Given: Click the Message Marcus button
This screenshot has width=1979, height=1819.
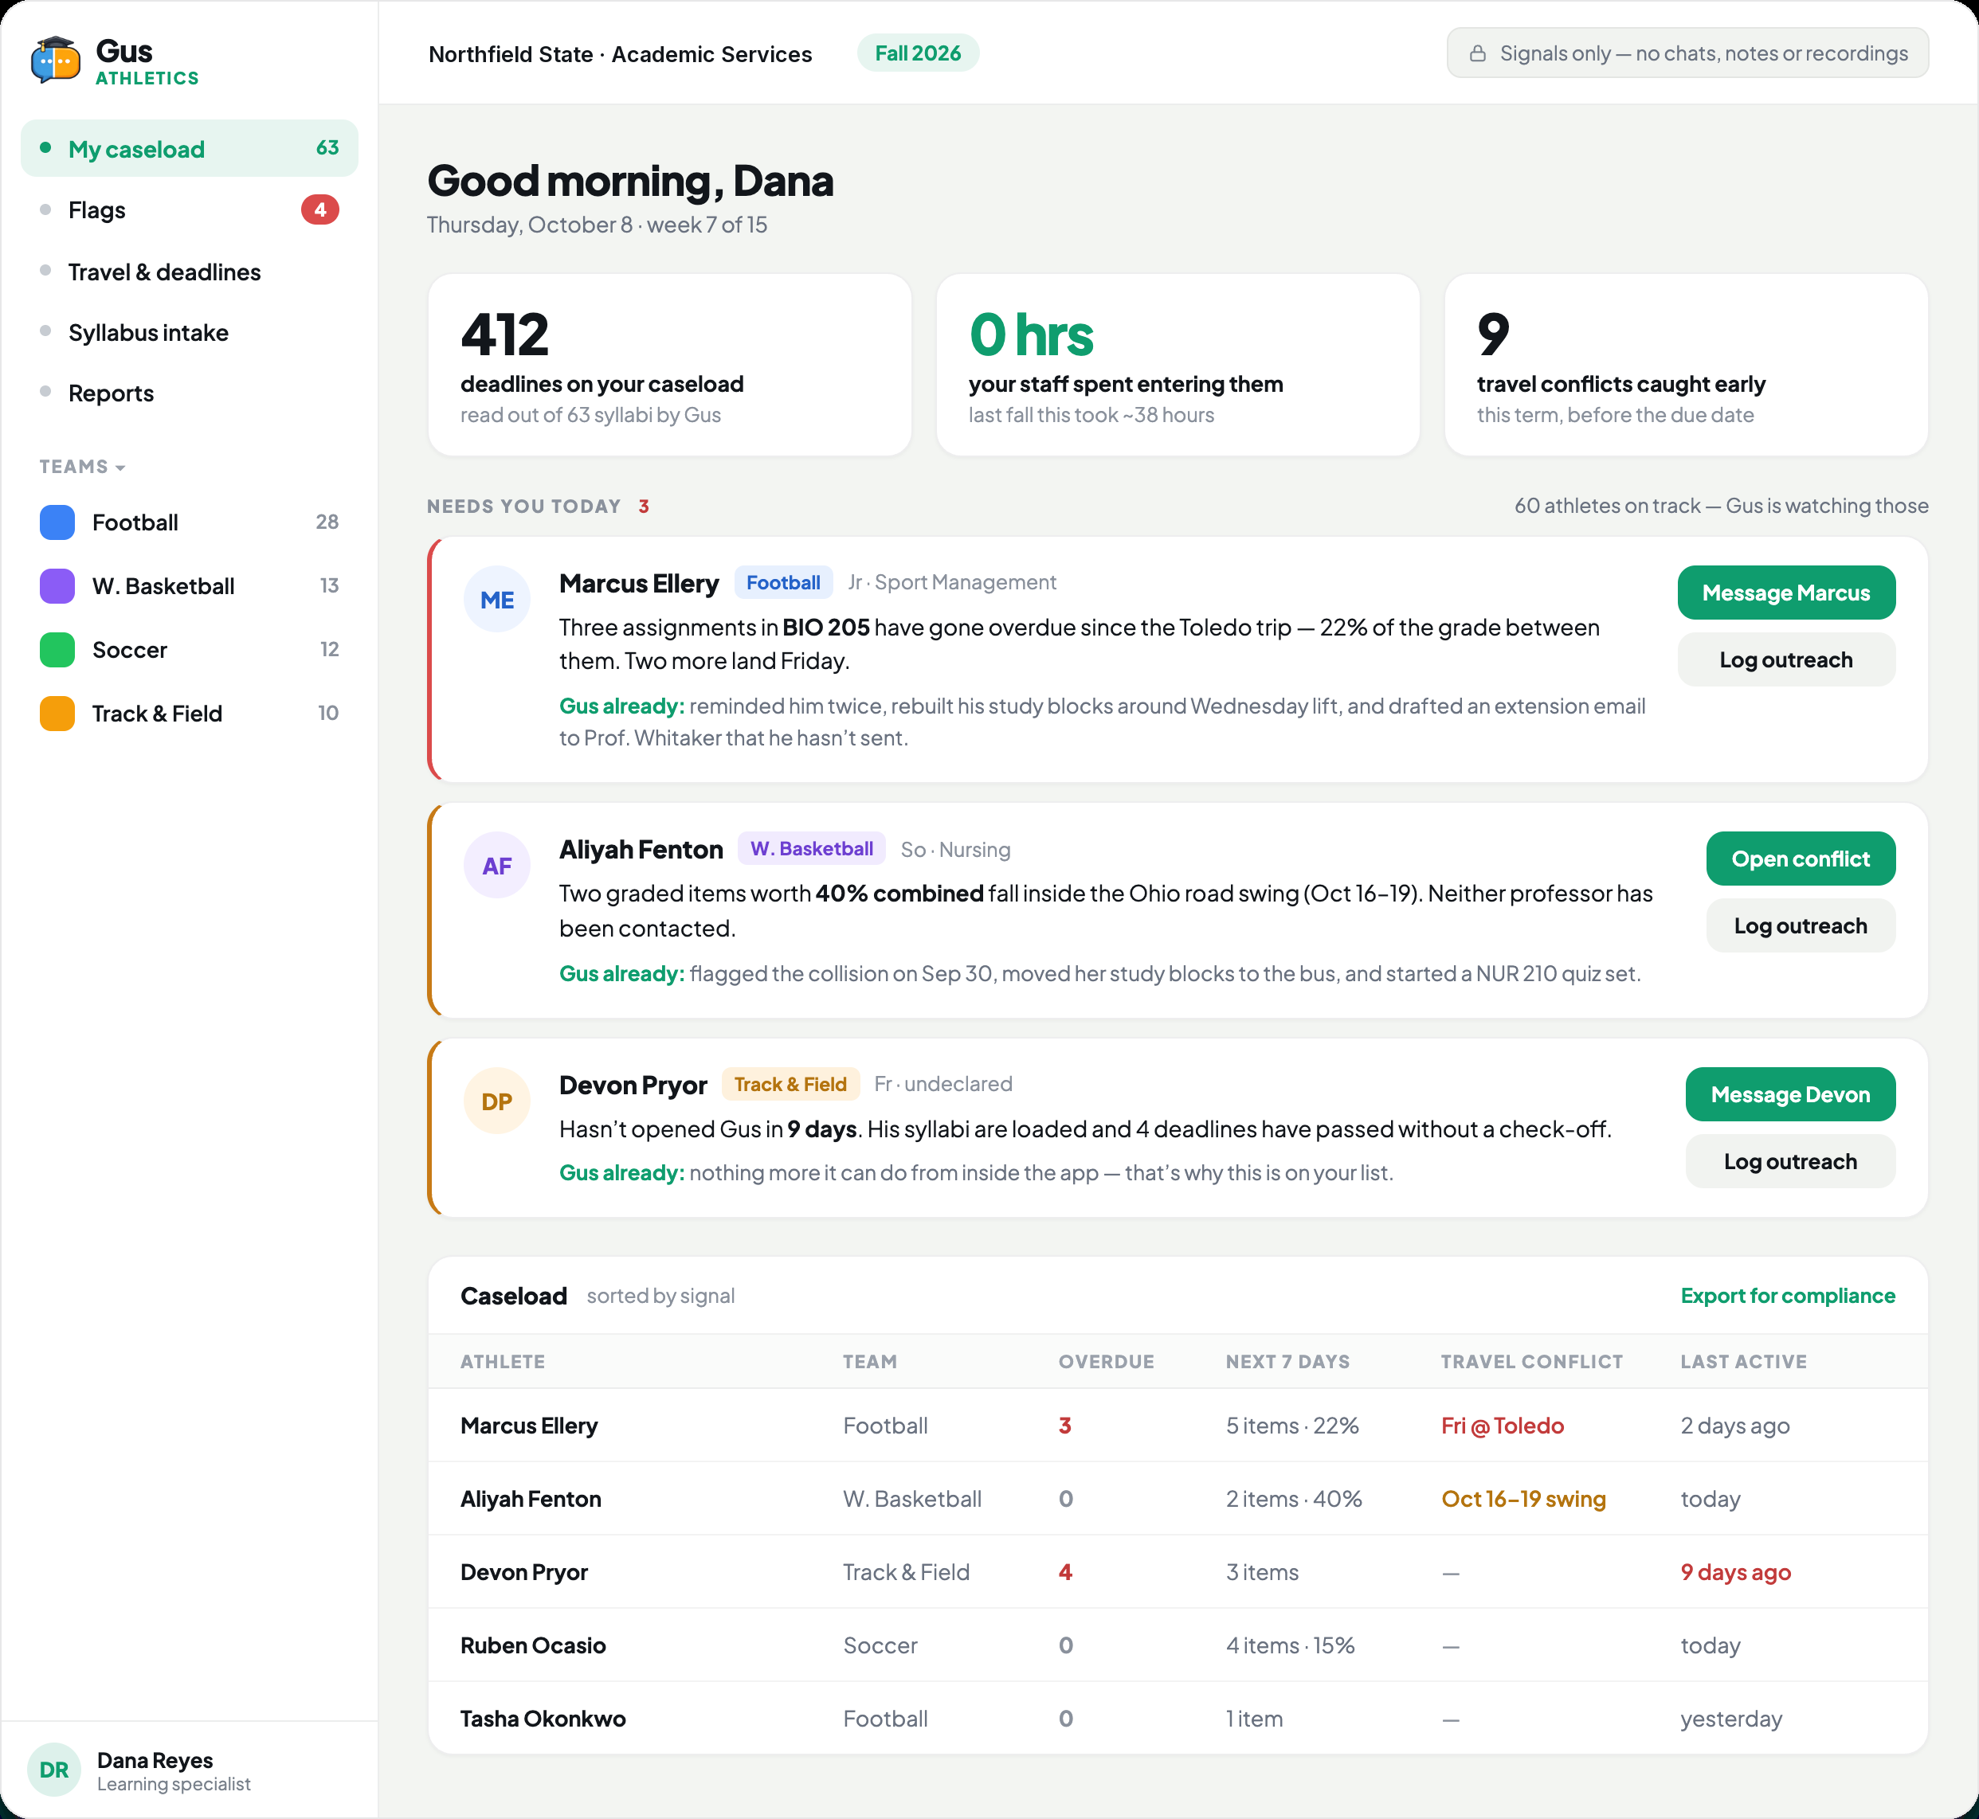Looking at the screenshot, I should click(x=1786, y=593).
